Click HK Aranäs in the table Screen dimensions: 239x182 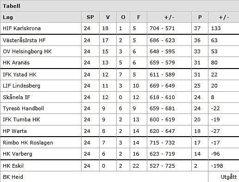coord(16,63)
